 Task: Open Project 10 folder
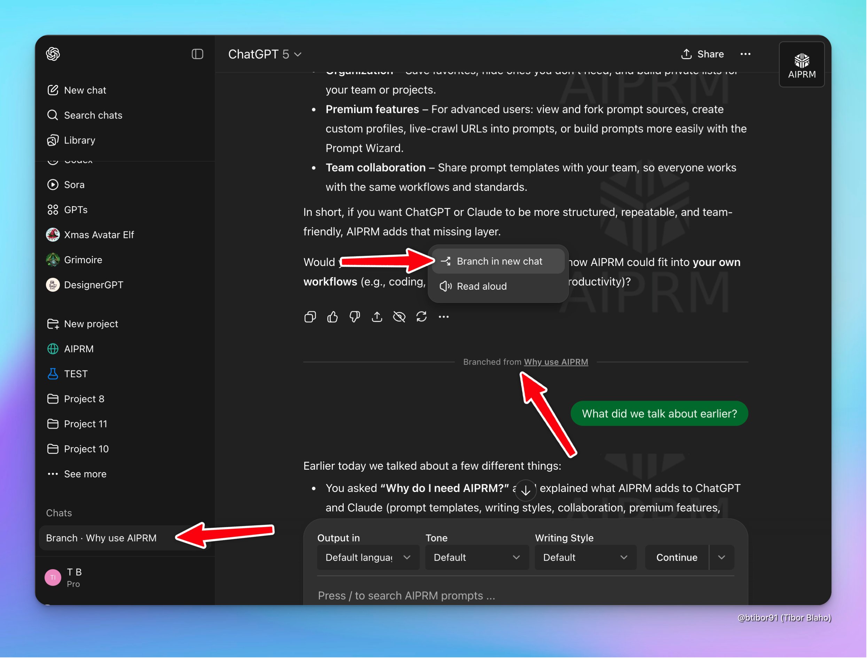coord(78,449)
